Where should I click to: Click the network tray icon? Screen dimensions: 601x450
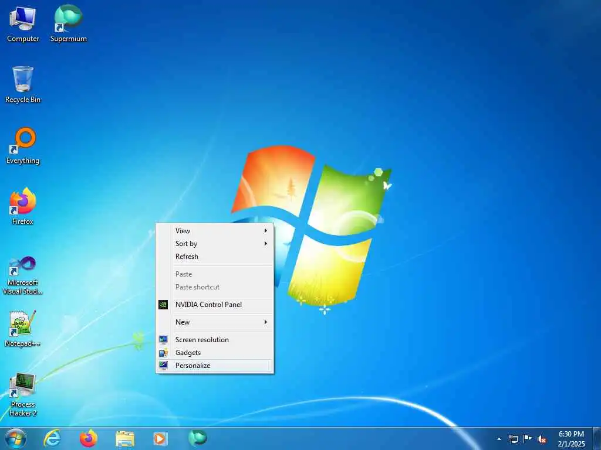[513, 439]
